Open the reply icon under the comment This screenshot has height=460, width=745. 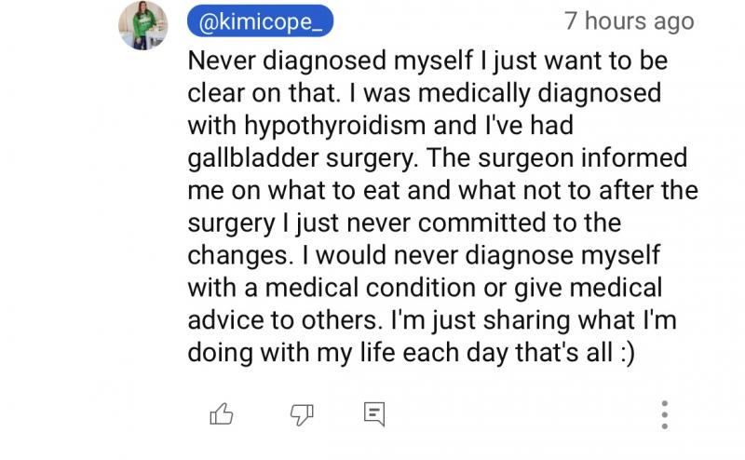(374, 414)
